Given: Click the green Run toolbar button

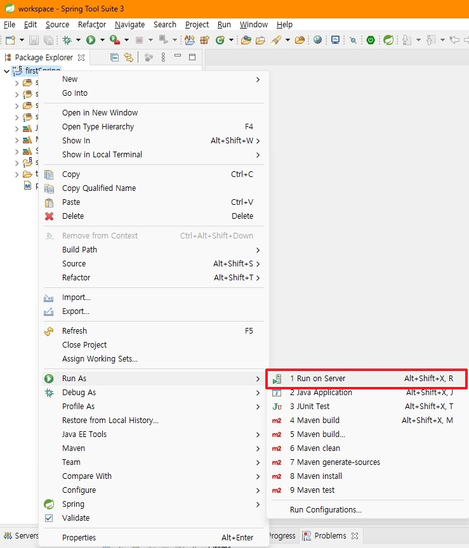Looking at the screenshot, I should click(x=91, y=40).
